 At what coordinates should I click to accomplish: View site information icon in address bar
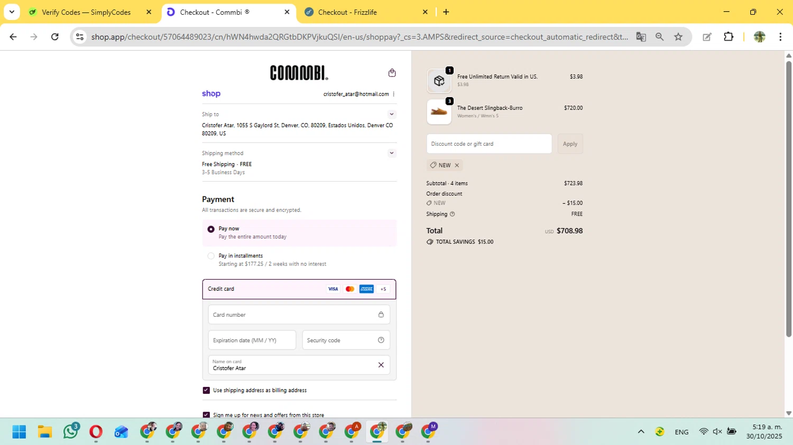[x=80, y=37]
